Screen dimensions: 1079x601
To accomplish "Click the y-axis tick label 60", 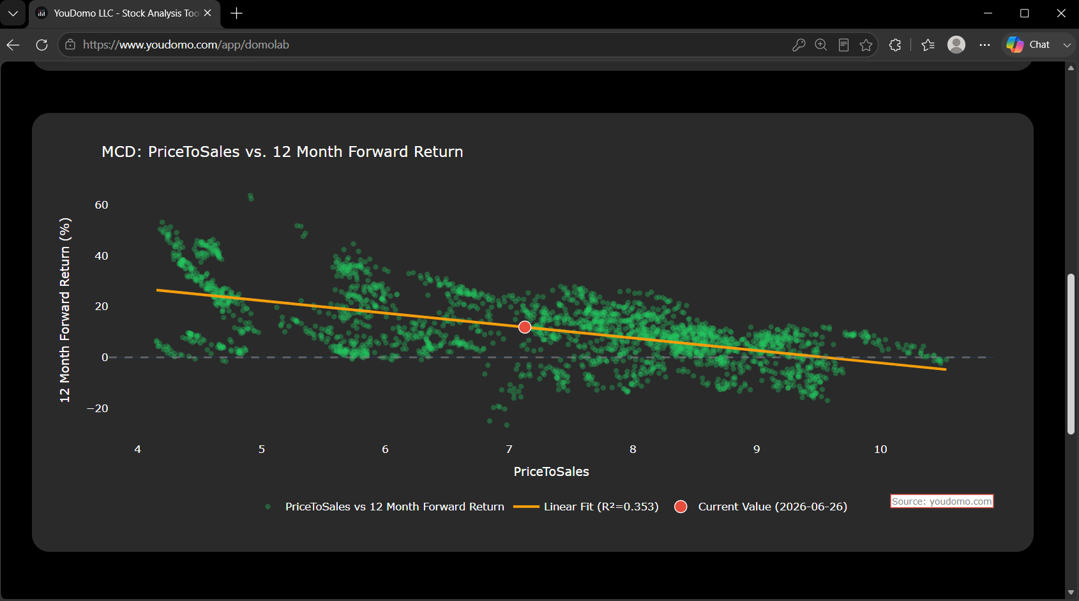I will 102,205.
